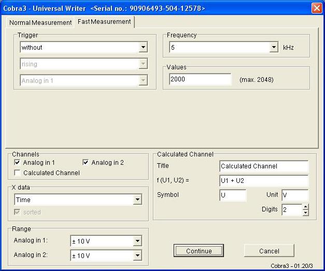Click the '(max. 2048)' hint text
Screen dimensions: 325x271
point(257,80)
